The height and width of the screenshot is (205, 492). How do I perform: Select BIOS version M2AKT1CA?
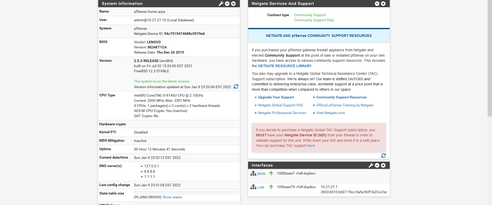click(157, 47)
